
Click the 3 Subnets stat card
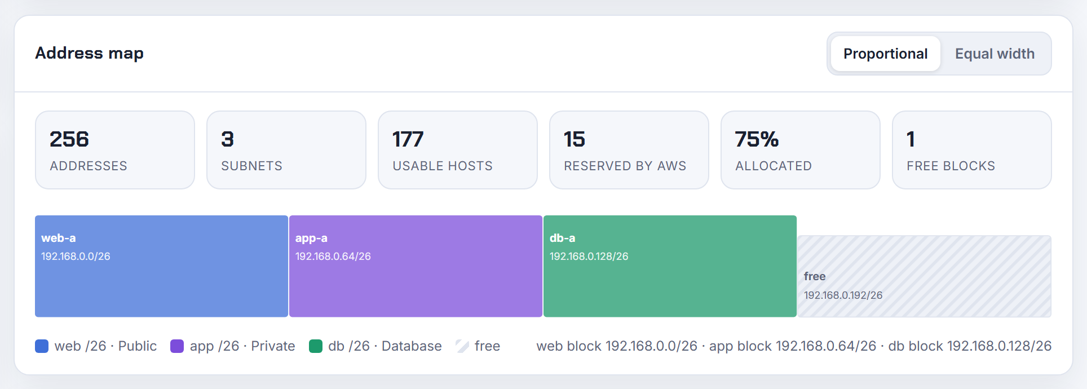pyautogui.click(x=286, y=150)
